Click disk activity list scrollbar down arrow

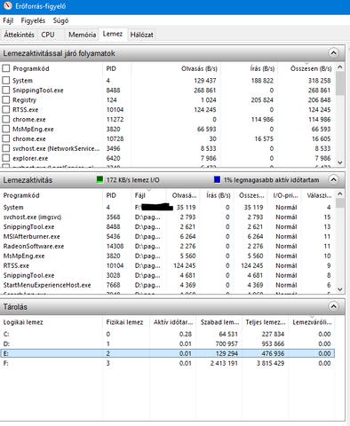pos(340,289)
